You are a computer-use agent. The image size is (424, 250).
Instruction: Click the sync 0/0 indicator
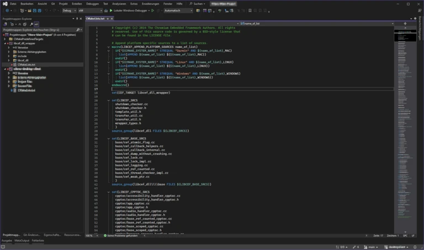[342, 247]
